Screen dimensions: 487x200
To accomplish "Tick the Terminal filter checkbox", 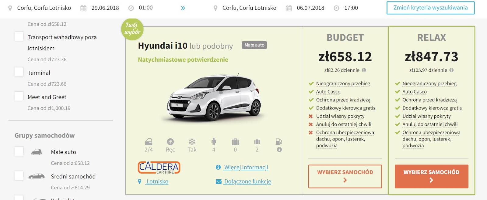I will pyautogui.click(x=19, y=72).
